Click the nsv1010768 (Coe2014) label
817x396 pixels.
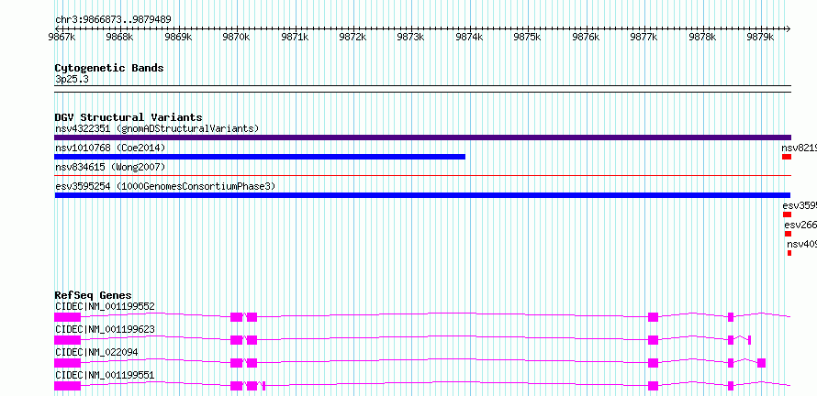110,148
